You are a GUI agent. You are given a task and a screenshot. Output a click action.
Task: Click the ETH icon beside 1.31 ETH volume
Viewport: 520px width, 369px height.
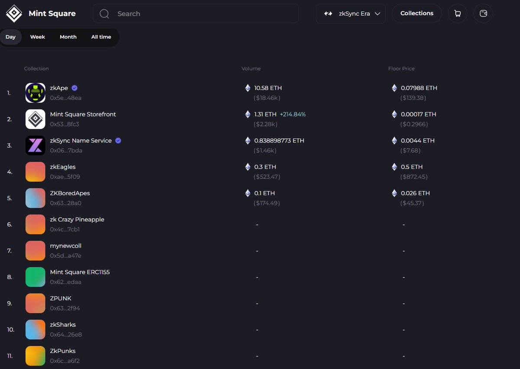tap(248, 114)
